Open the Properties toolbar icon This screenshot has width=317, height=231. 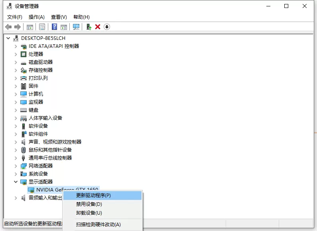[x=42, y=27]
